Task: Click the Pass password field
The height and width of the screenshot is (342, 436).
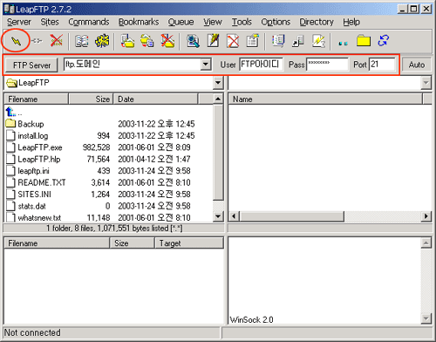Action: pyautogui.click(x=327, y=65)
